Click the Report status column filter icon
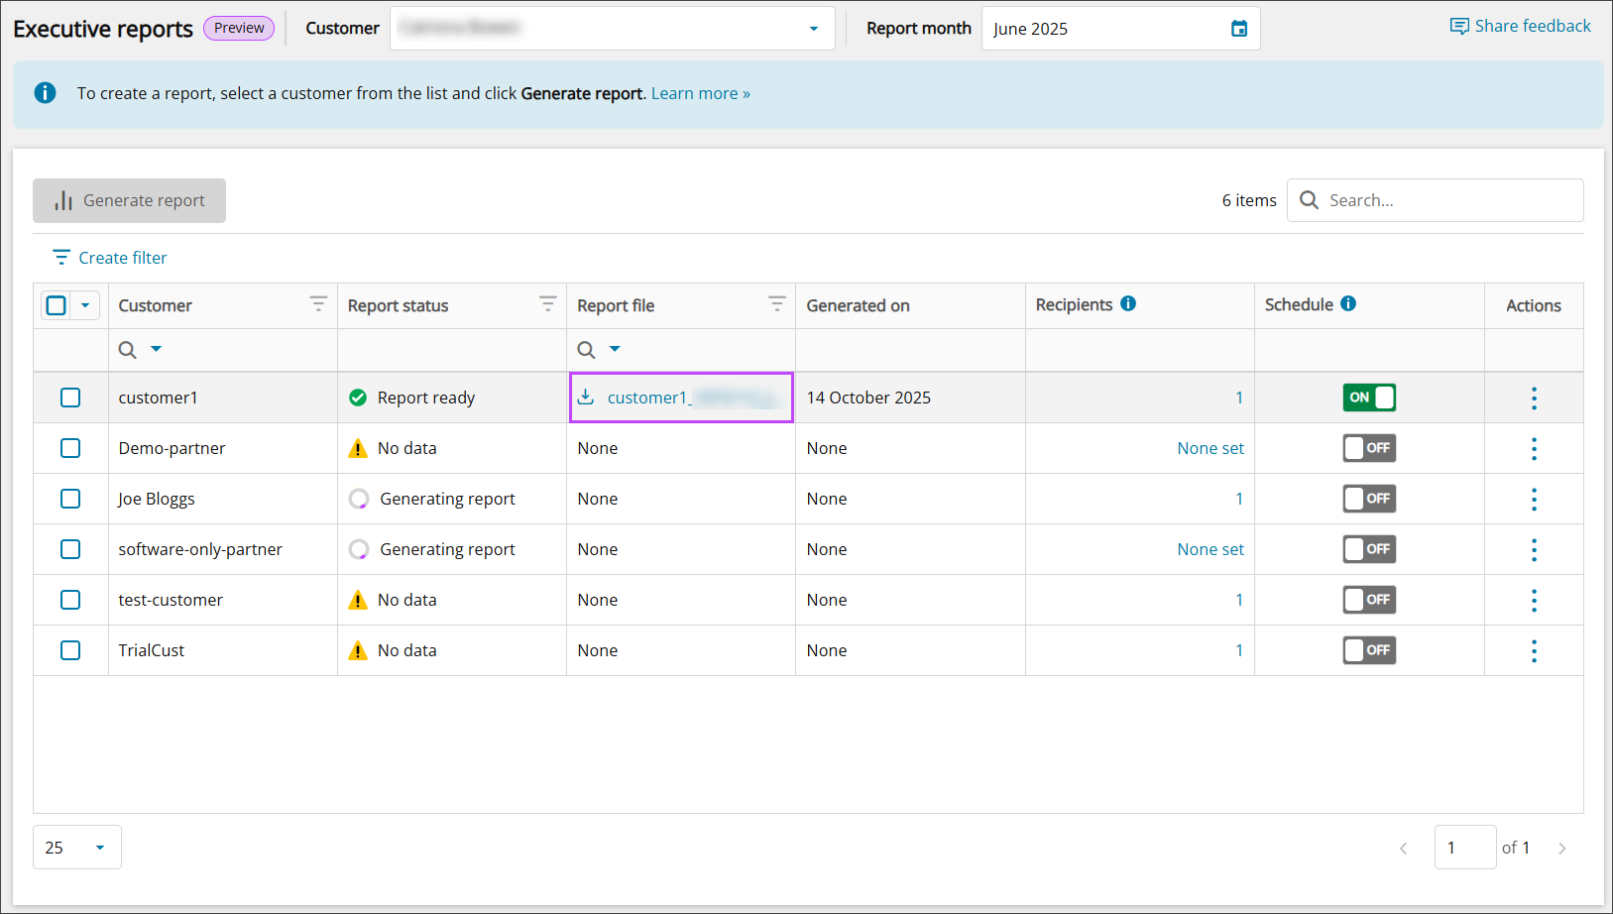 tap(547, 304)
